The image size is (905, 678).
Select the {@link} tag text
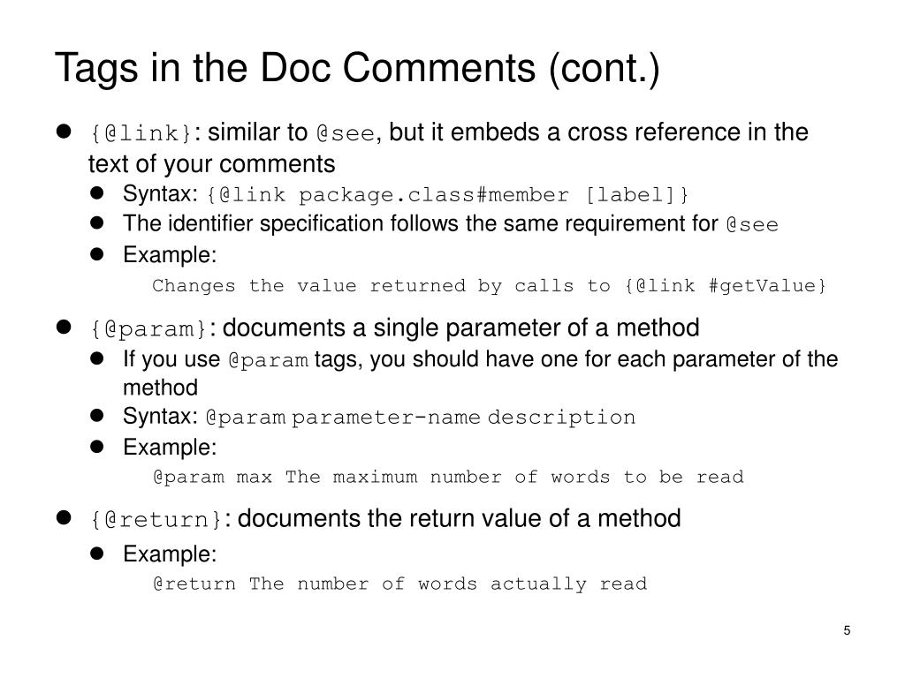point(141,134)
